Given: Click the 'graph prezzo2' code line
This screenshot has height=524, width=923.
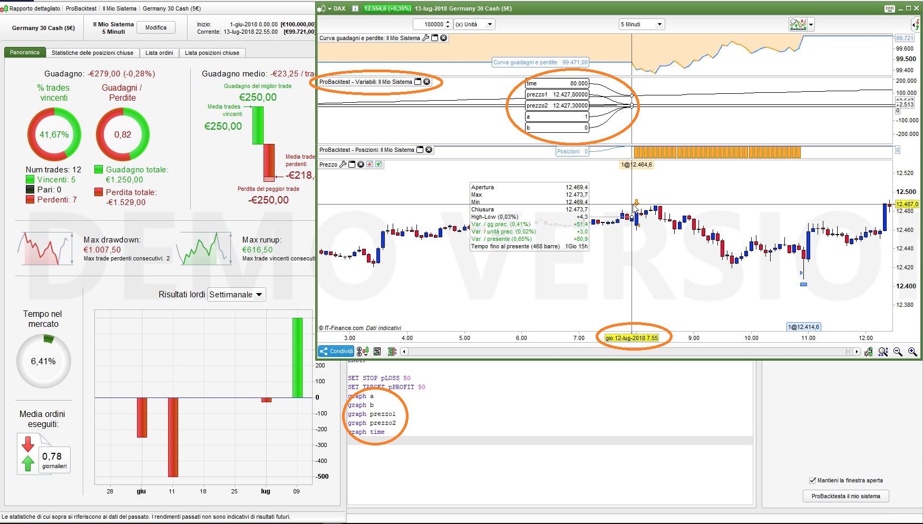Looking at the screenshot, I should pos(372,423).
